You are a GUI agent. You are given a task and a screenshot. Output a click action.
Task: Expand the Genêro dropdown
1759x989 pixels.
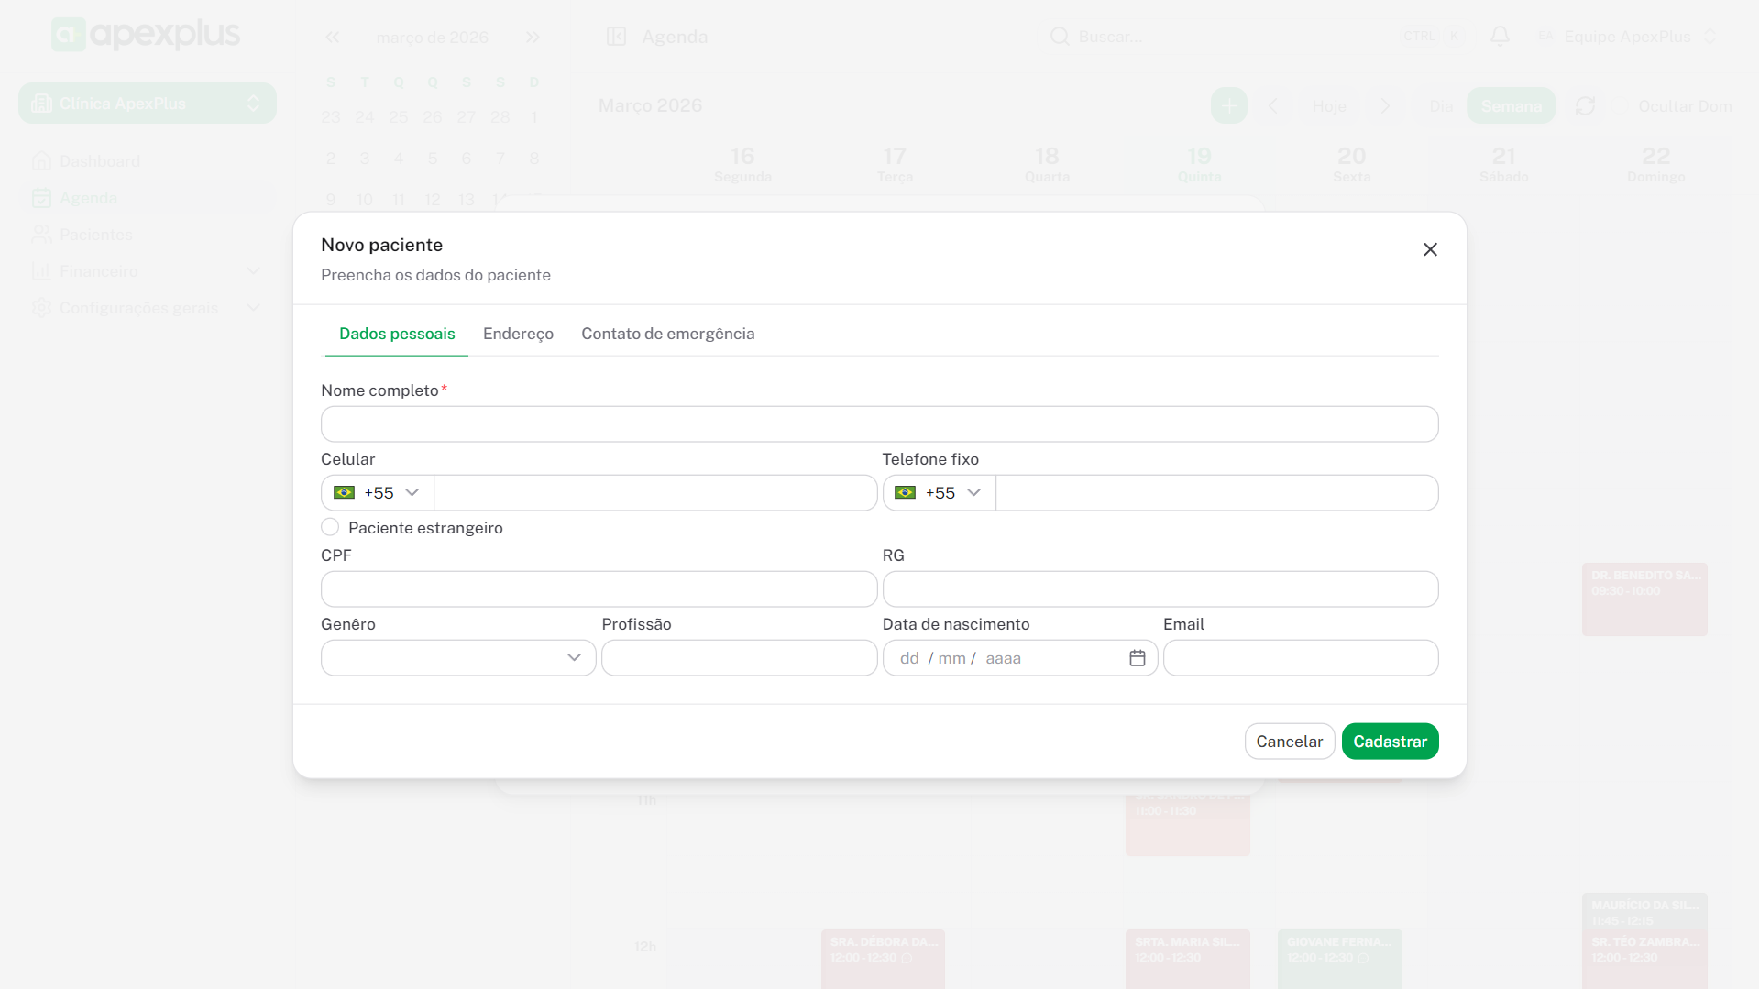pyautogui.click(x=458, y=658)
